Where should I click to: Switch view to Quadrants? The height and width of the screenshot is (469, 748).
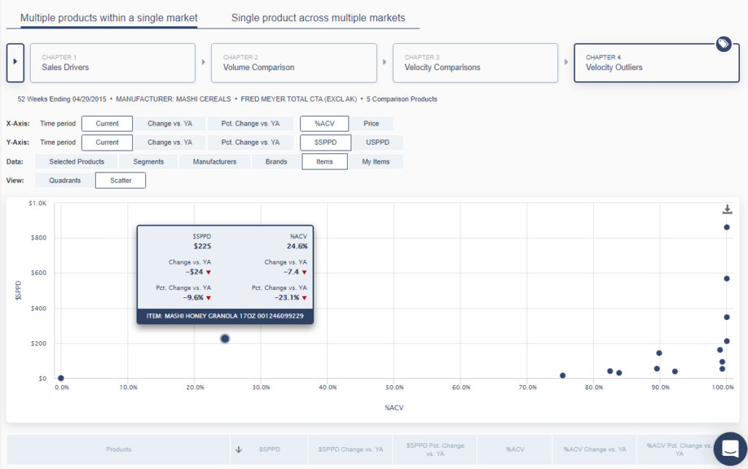pyautogui.click(x=65, y=180)
